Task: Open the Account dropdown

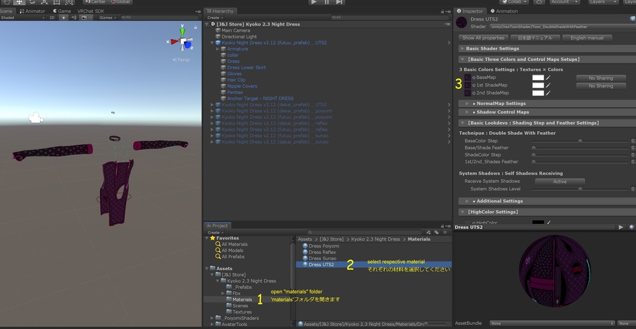Action: click(565, 2)
